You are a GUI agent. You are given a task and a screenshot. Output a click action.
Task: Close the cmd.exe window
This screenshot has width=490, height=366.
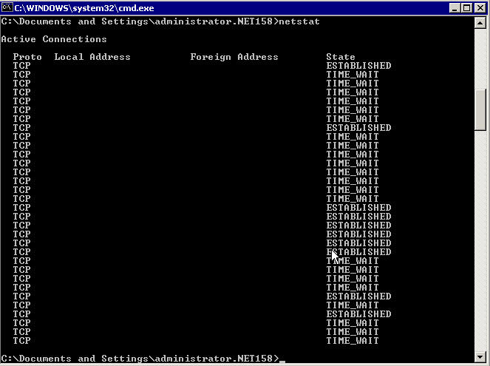[x=480, y=8]
